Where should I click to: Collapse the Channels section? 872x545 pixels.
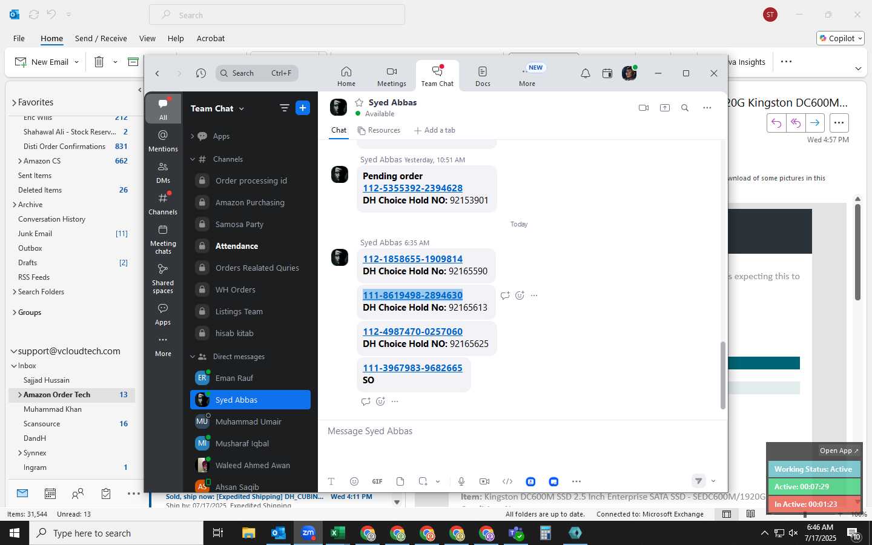tap(193, 159)
